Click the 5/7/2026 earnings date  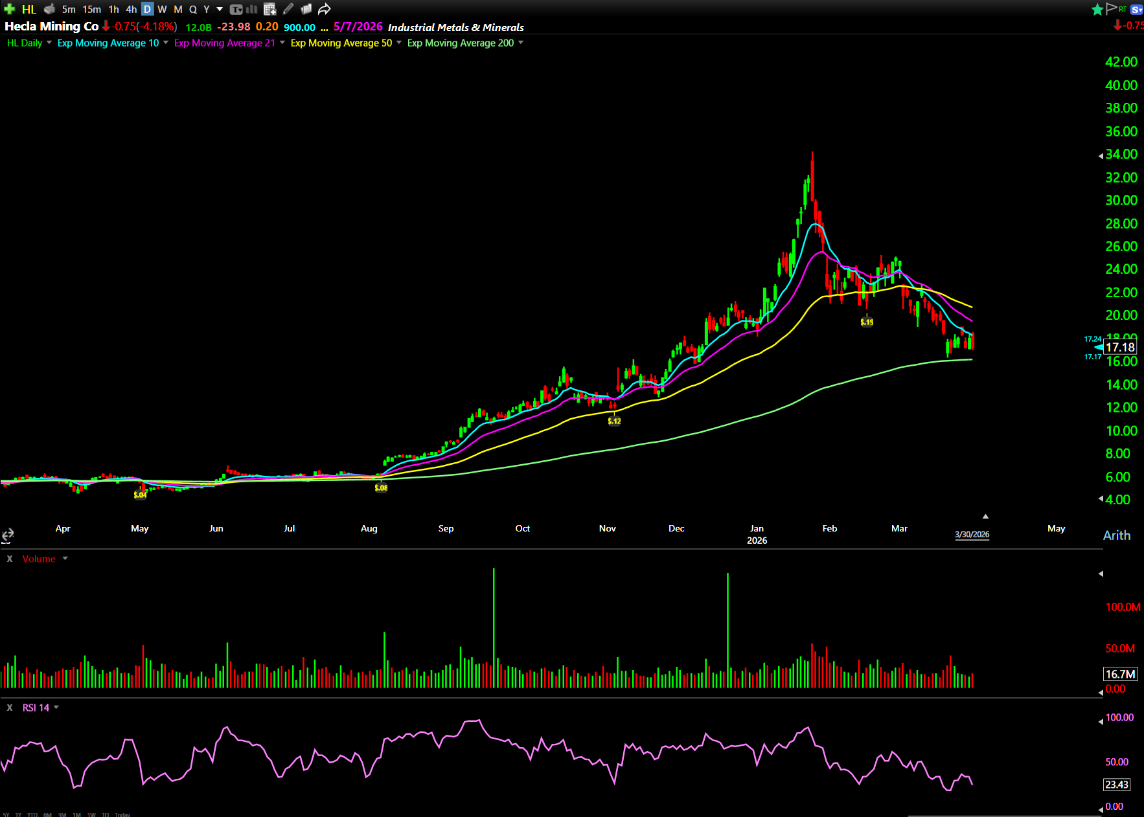tap(358, 27)
